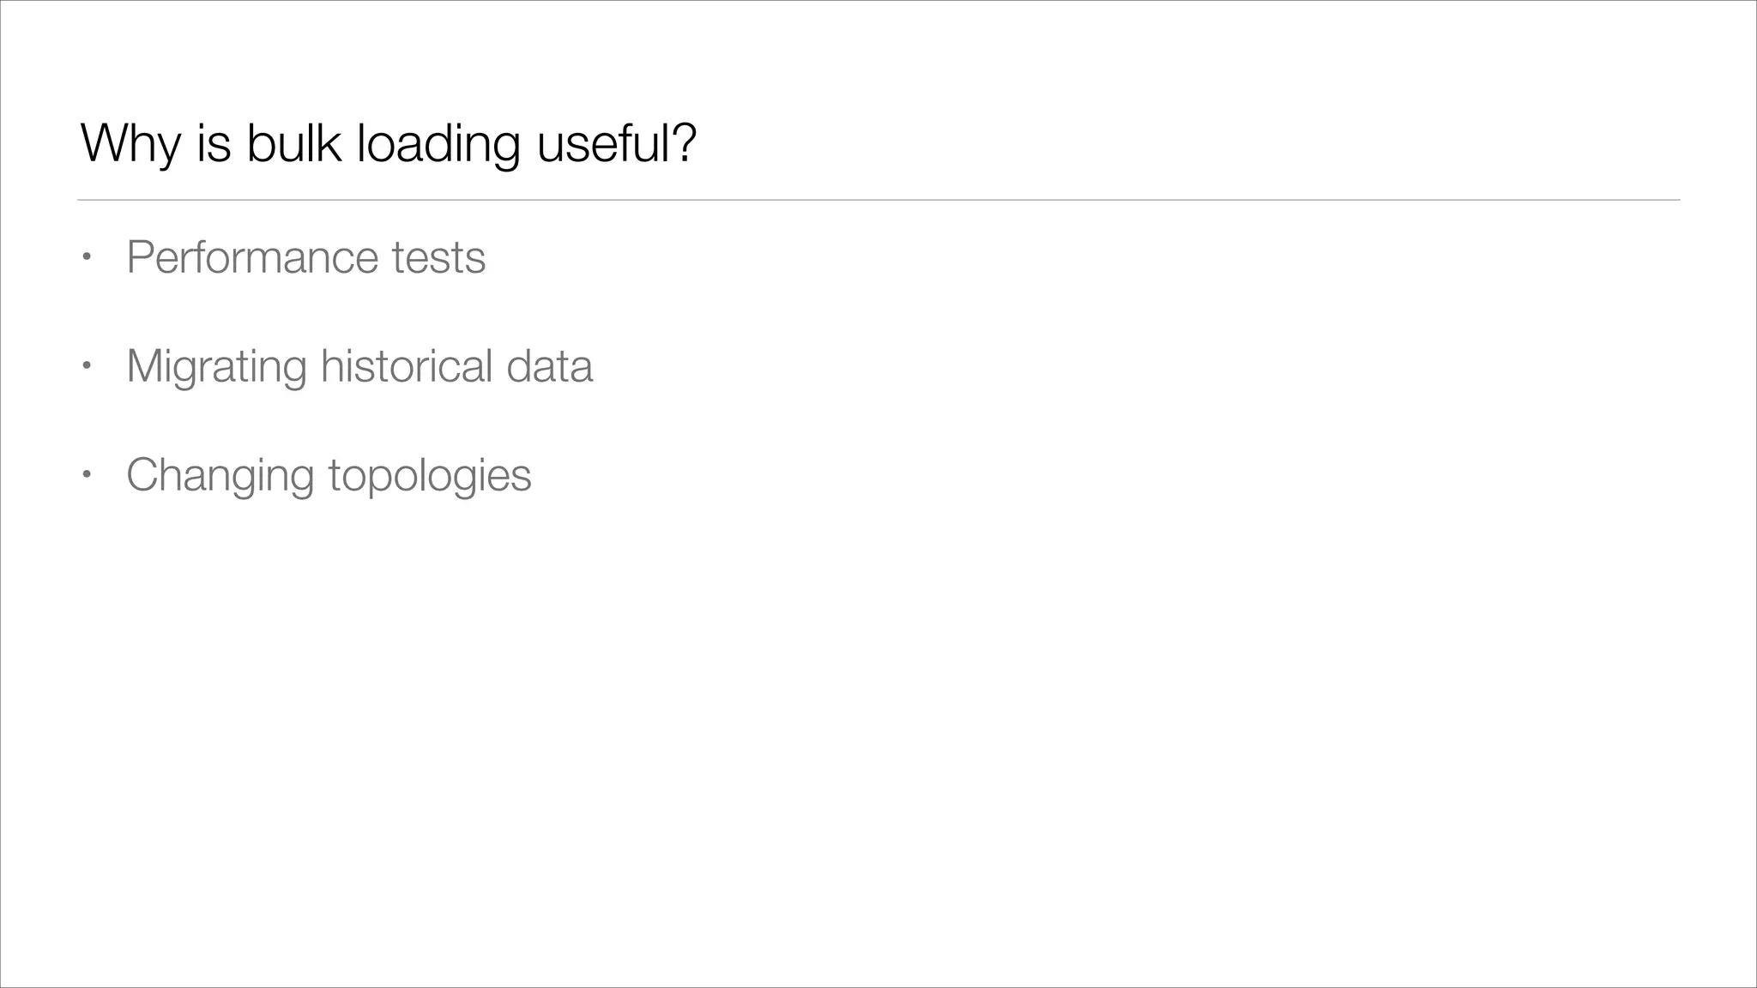Click the word "Changing" in the third bullet
The height and width of the screenshot is (988, 1757).
tap(220, 475)
